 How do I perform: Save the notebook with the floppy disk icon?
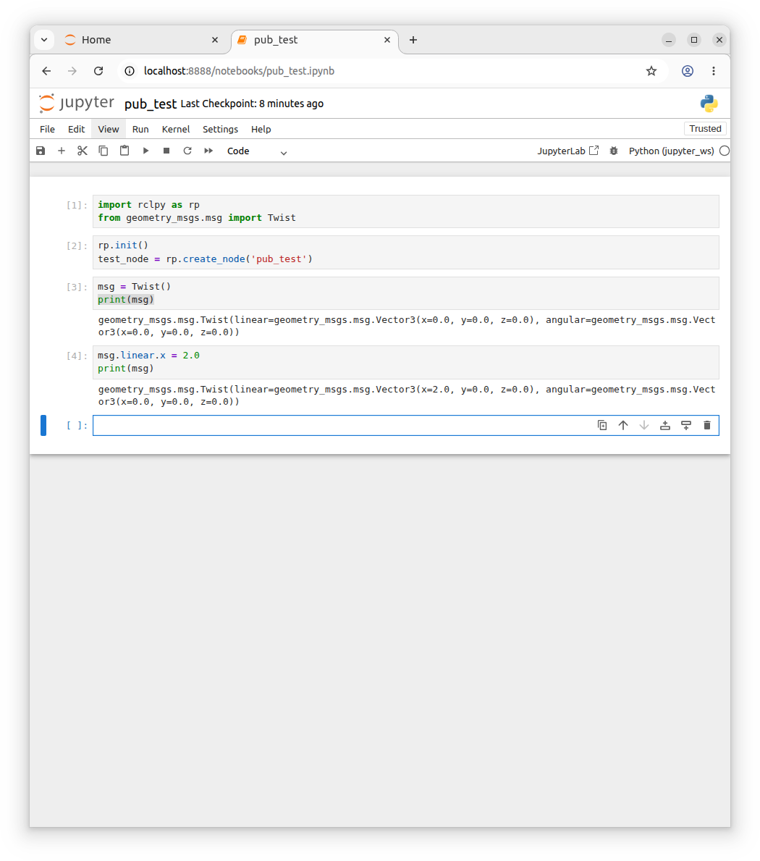(41, 151)
